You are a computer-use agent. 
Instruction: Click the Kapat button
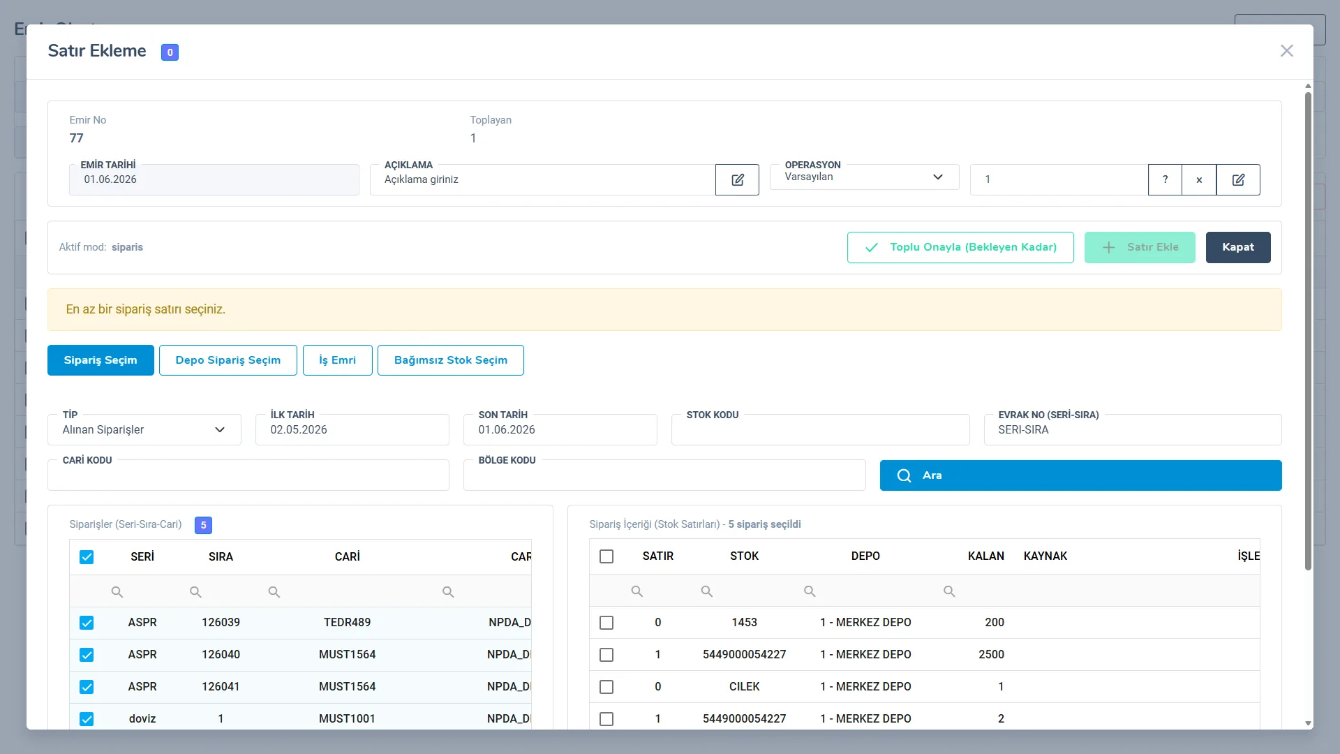click(1238, 248)
